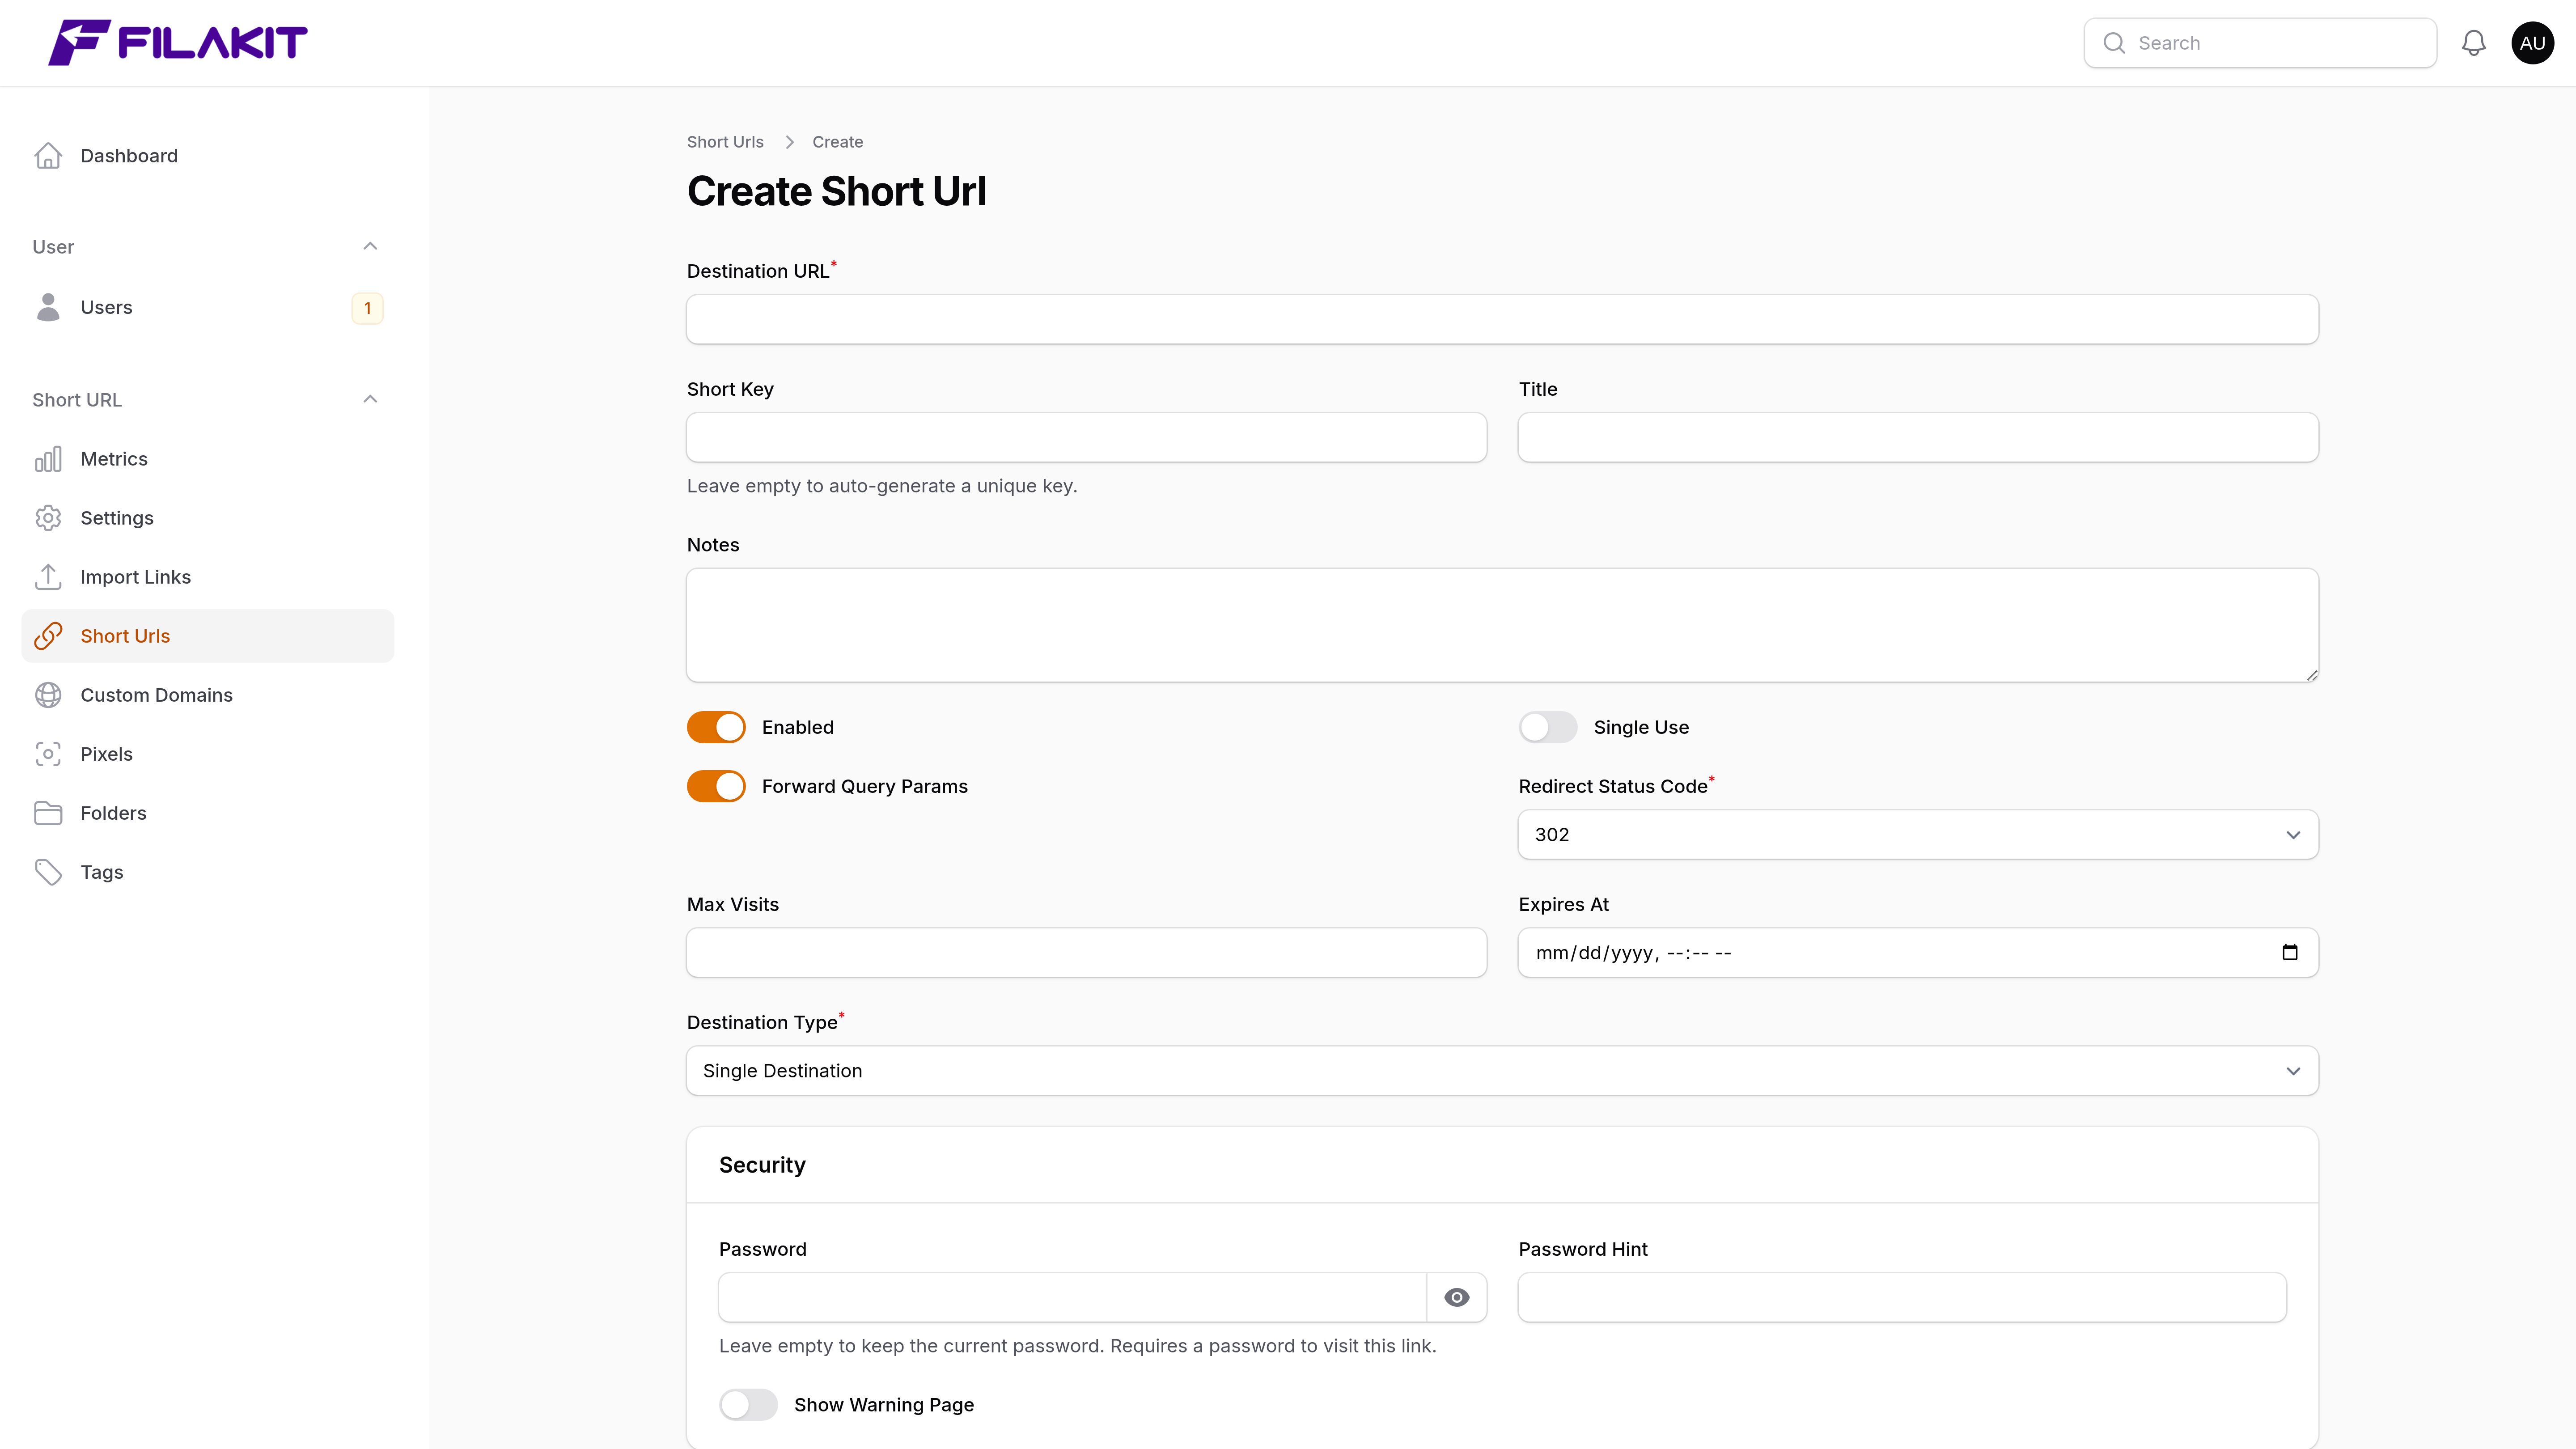This screenshot has width=2576, height=1449.
Task: Click the Expires At date field
Action: pyautogui.click(x=1918, y=952)
